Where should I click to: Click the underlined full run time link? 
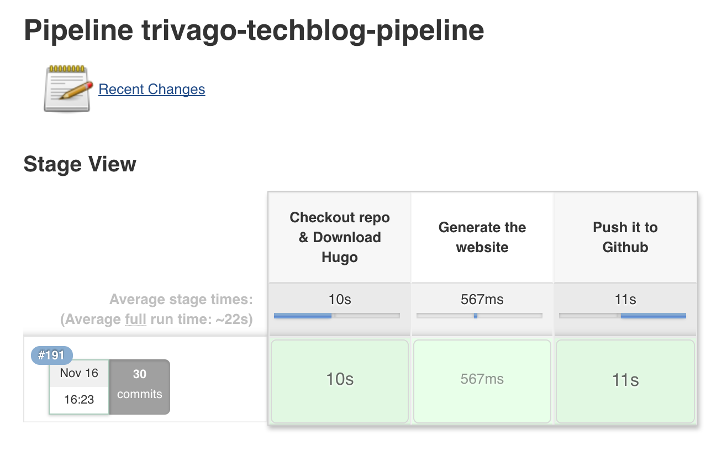pos(135,319)
